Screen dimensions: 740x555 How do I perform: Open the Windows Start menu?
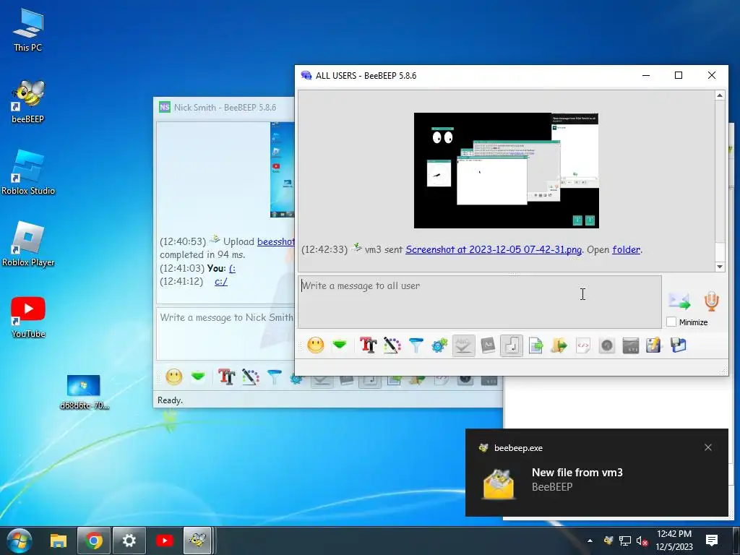point(19,541)
